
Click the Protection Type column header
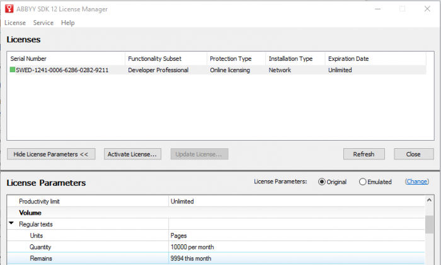pos(236,58)
